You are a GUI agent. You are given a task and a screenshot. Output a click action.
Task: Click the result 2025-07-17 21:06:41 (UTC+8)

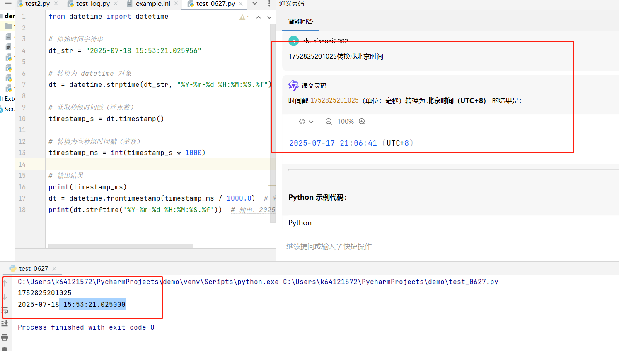click(x=351, y=143)
